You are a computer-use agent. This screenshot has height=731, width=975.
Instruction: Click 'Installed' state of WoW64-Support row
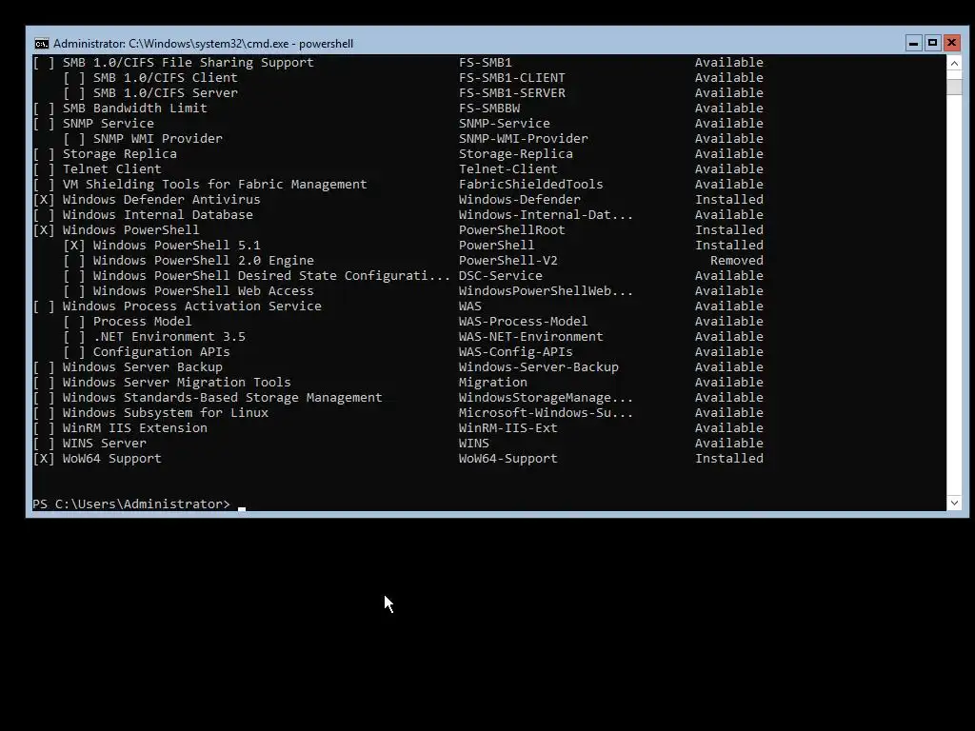coord(729,458)
